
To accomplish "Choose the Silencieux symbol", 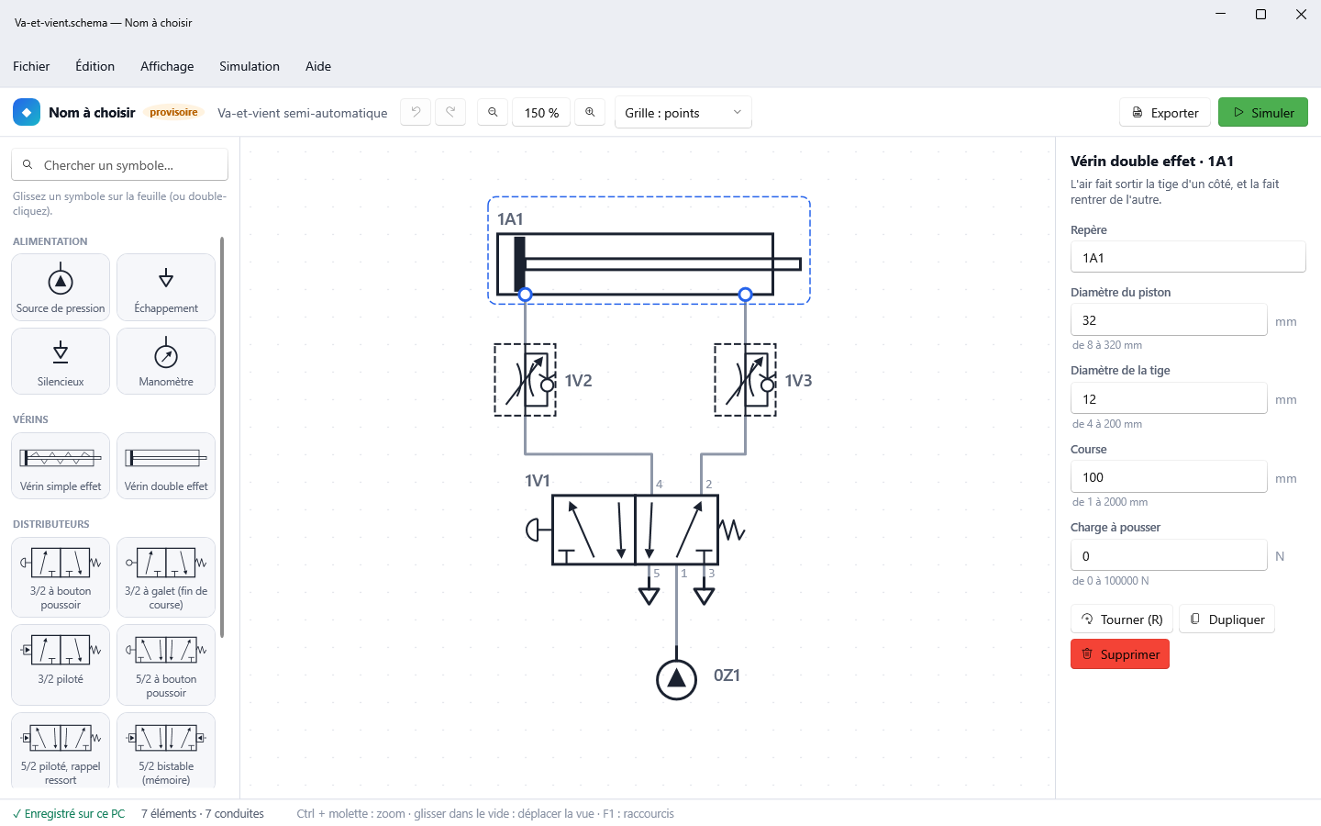I will 61,362.
